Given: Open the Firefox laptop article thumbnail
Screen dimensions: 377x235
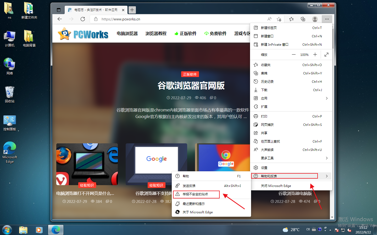Looking at the screenshot, I should click(87, 164).
